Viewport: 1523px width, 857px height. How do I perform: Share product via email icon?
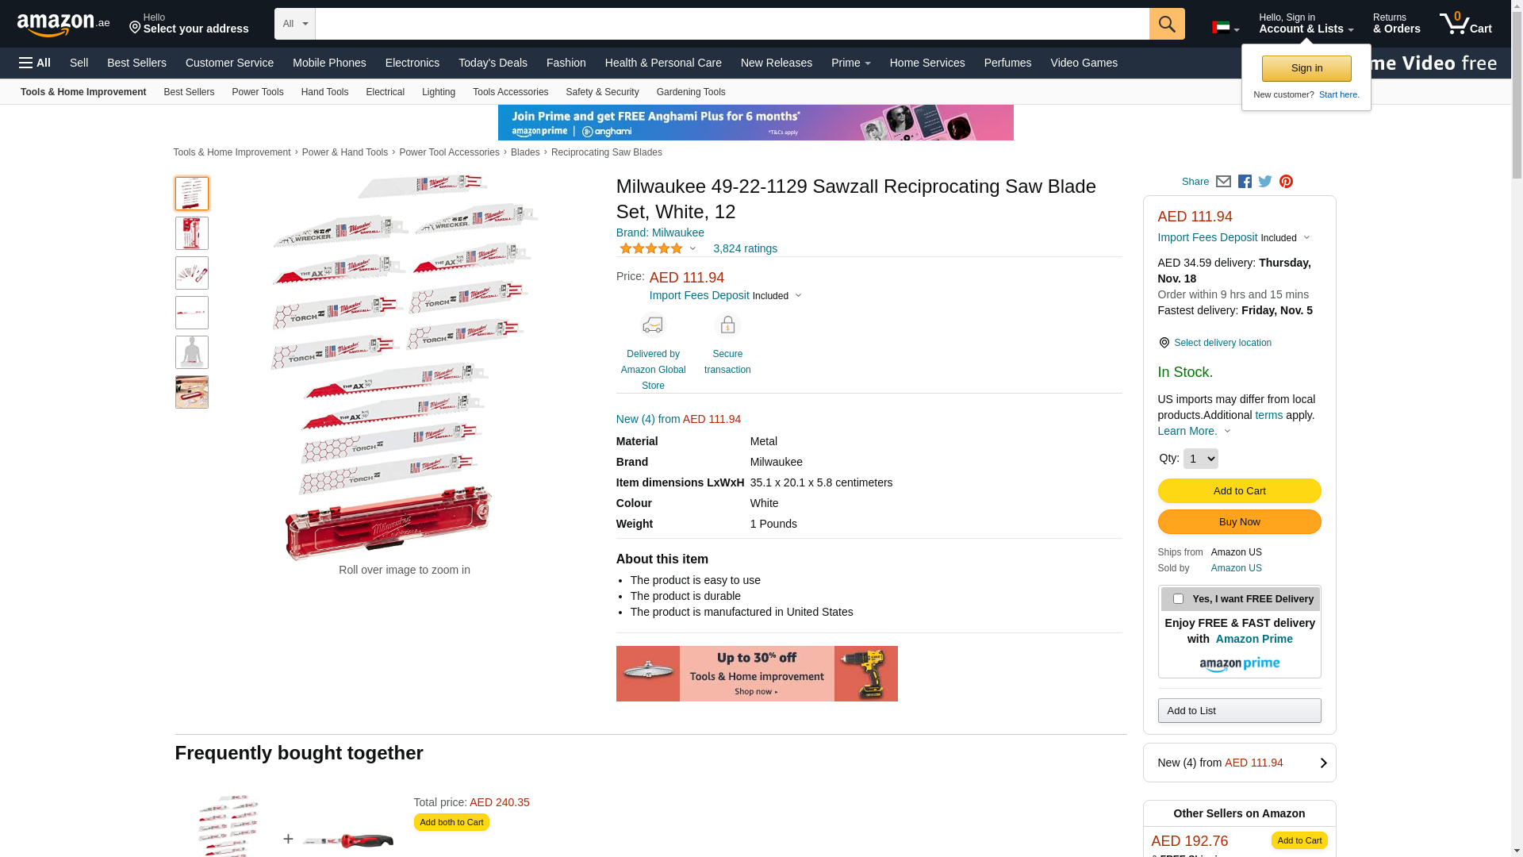click(x=1223, y=182)
